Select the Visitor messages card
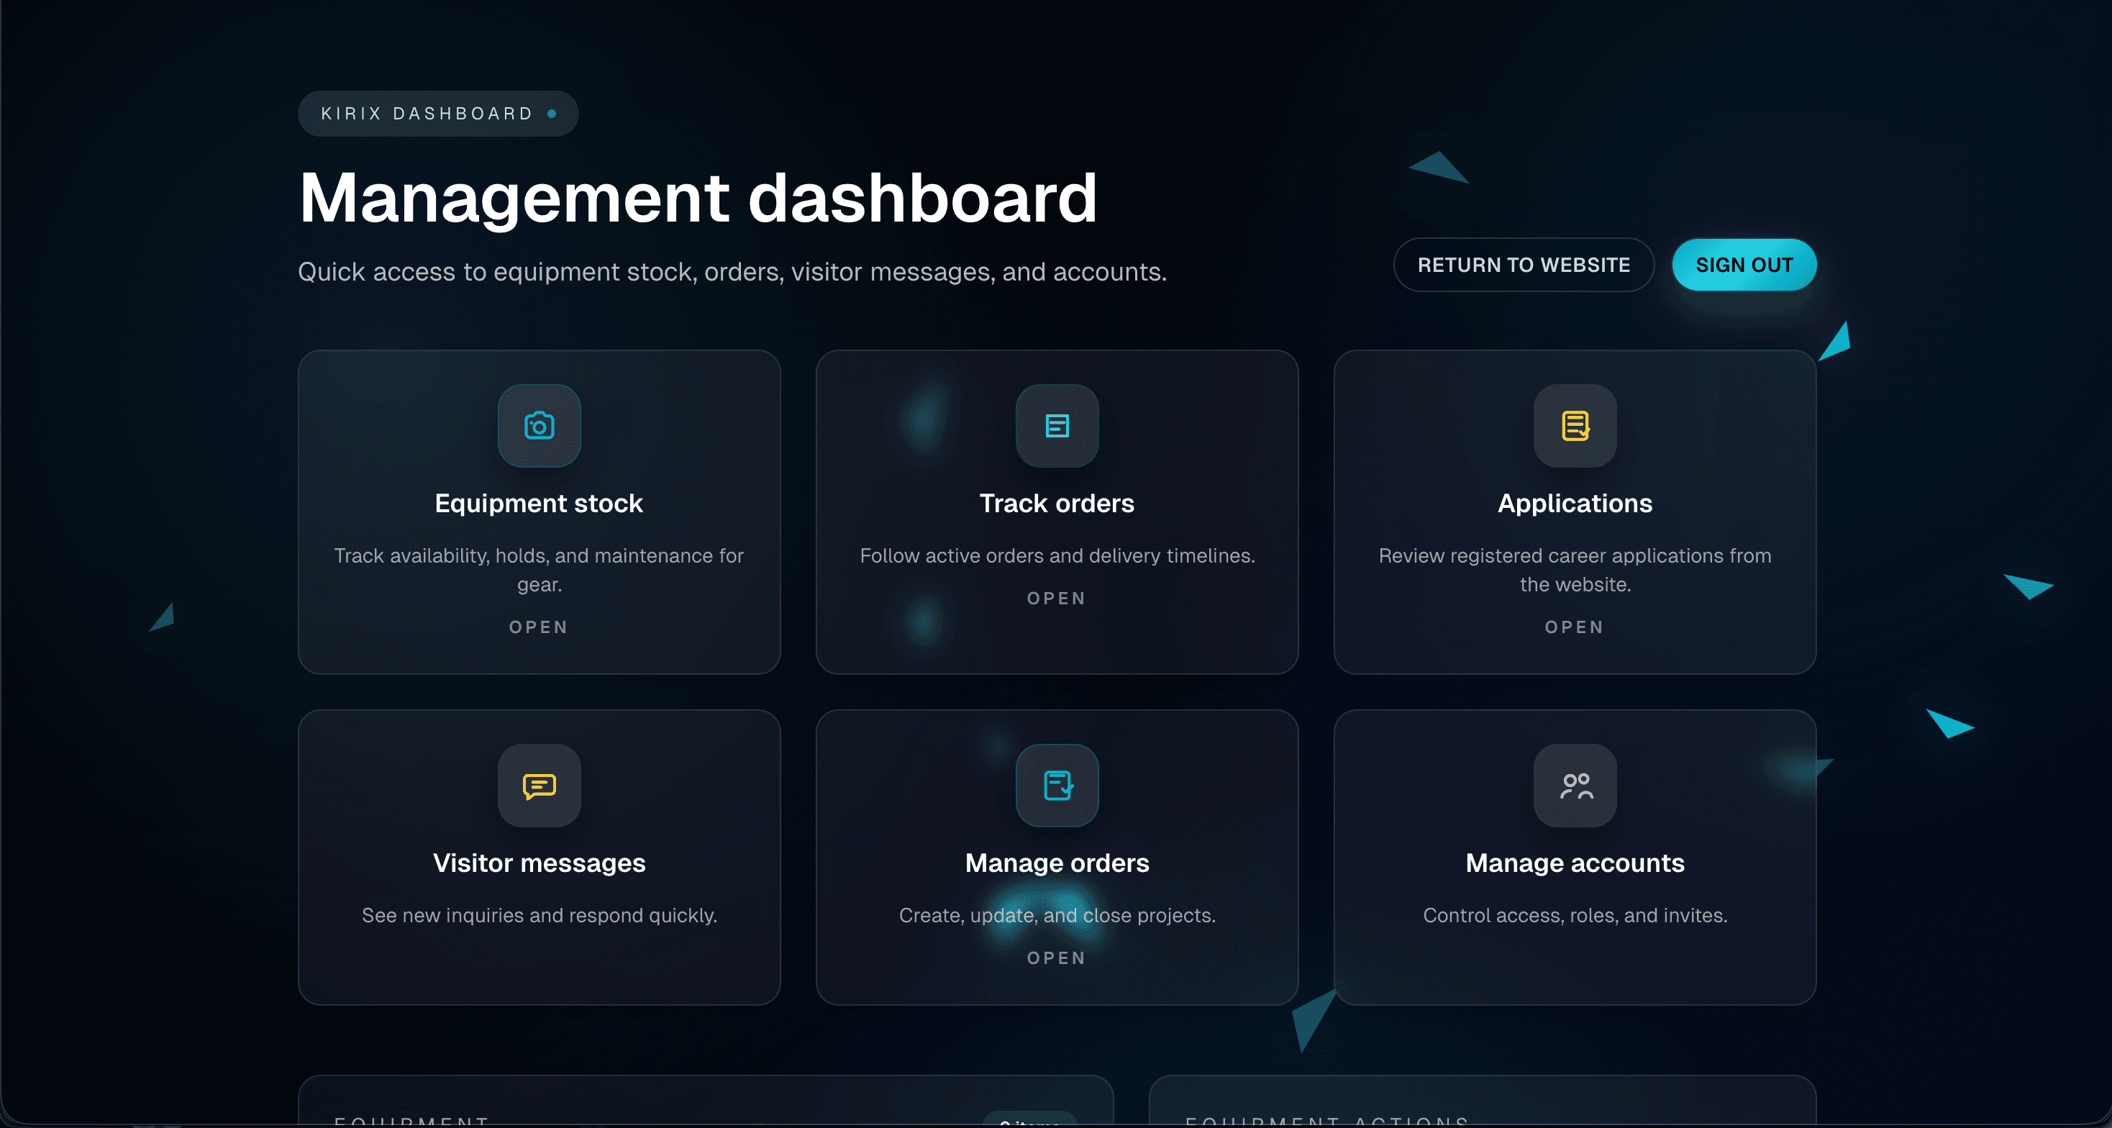 (x=539, y=859)
